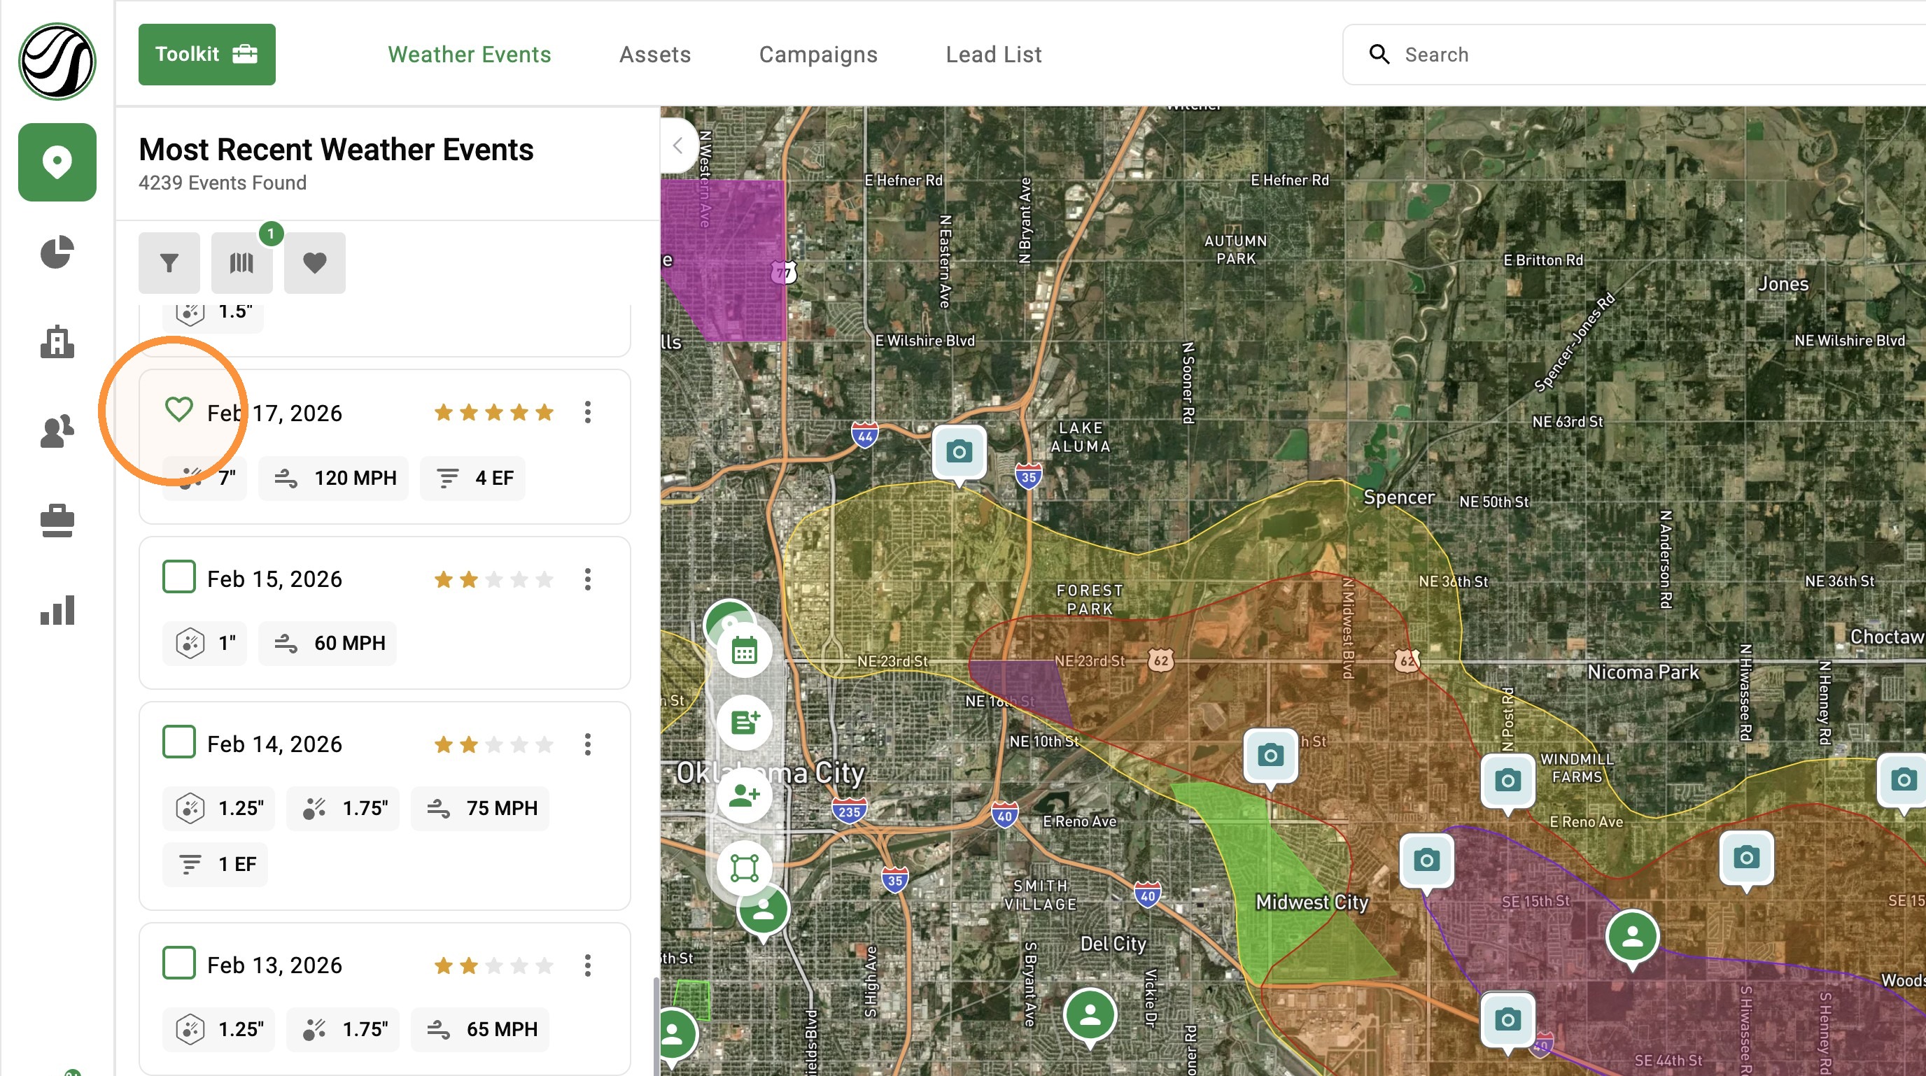Viewport: 1926px width, 1076px height.
Task: Check the Feb 14, 2026 event checkbox
Action: [178, 742]
